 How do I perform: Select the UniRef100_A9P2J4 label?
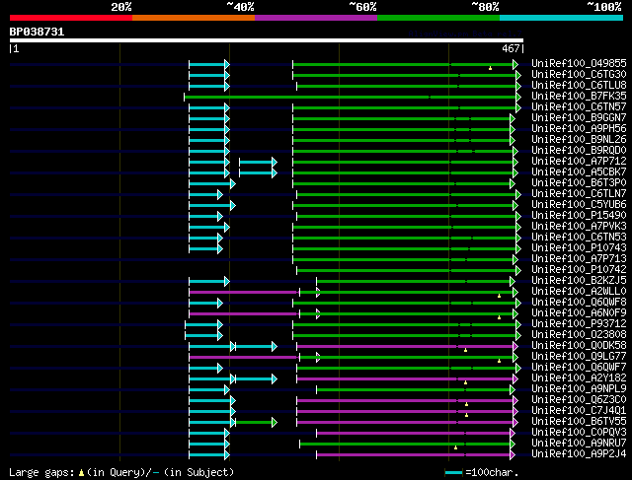[x=579, y=454]
